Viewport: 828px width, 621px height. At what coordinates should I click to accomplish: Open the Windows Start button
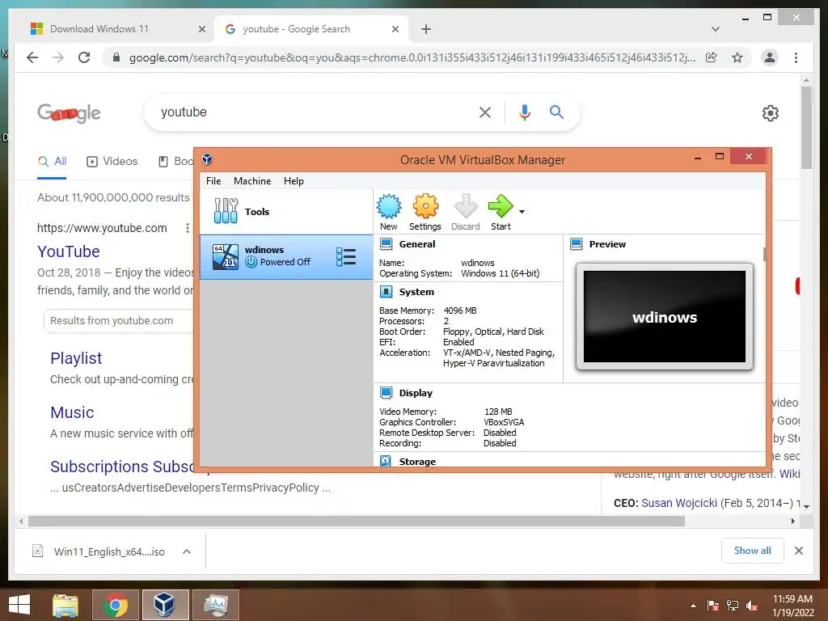pos(19,605)
